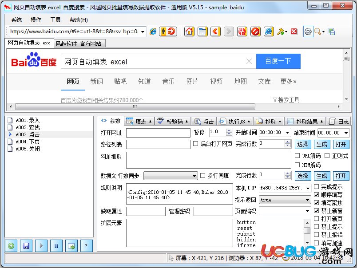
Task: Enable 打开新页 checkbox
Action: coord(316,219)
